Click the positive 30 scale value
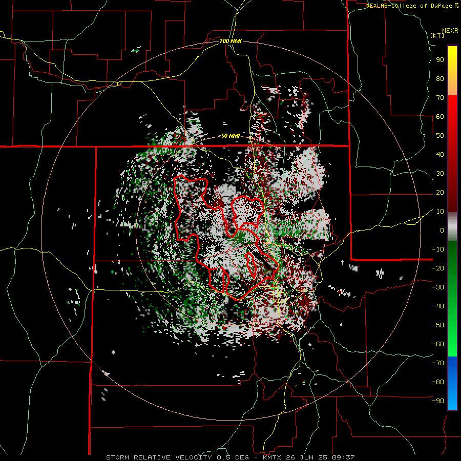The width and height of the screenshot is (461, 461). click(x=440, y=174)
